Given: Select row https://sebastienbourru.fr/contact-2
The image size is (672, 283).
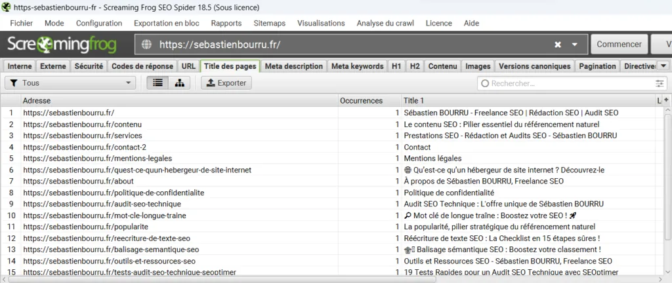Looking at the screenshot, I should pos(331,147).
